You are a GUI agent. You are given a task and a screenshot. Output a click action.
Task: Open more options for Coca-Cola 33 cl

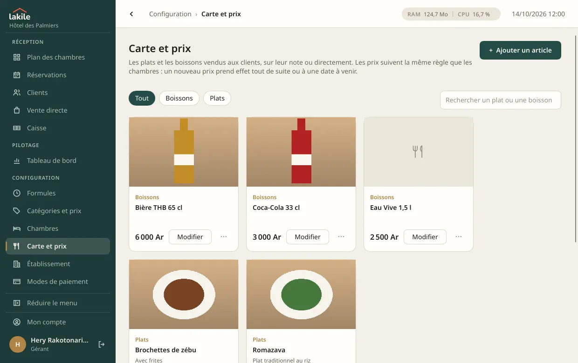point(341,237)
